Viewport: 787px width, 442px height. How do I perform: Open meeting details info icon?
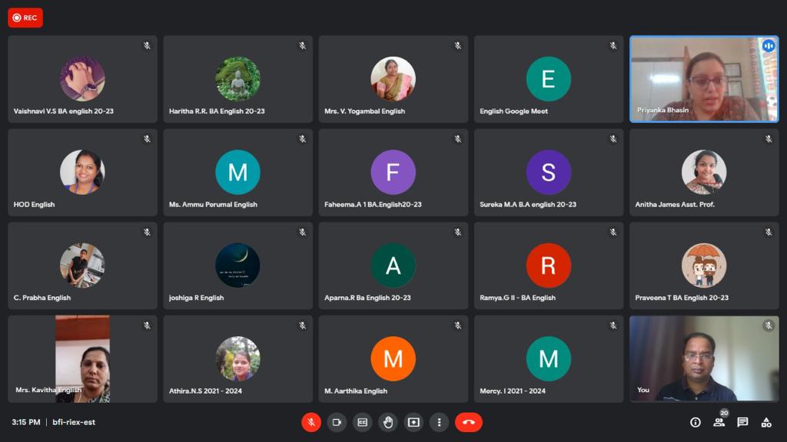[x=695, y=423]
